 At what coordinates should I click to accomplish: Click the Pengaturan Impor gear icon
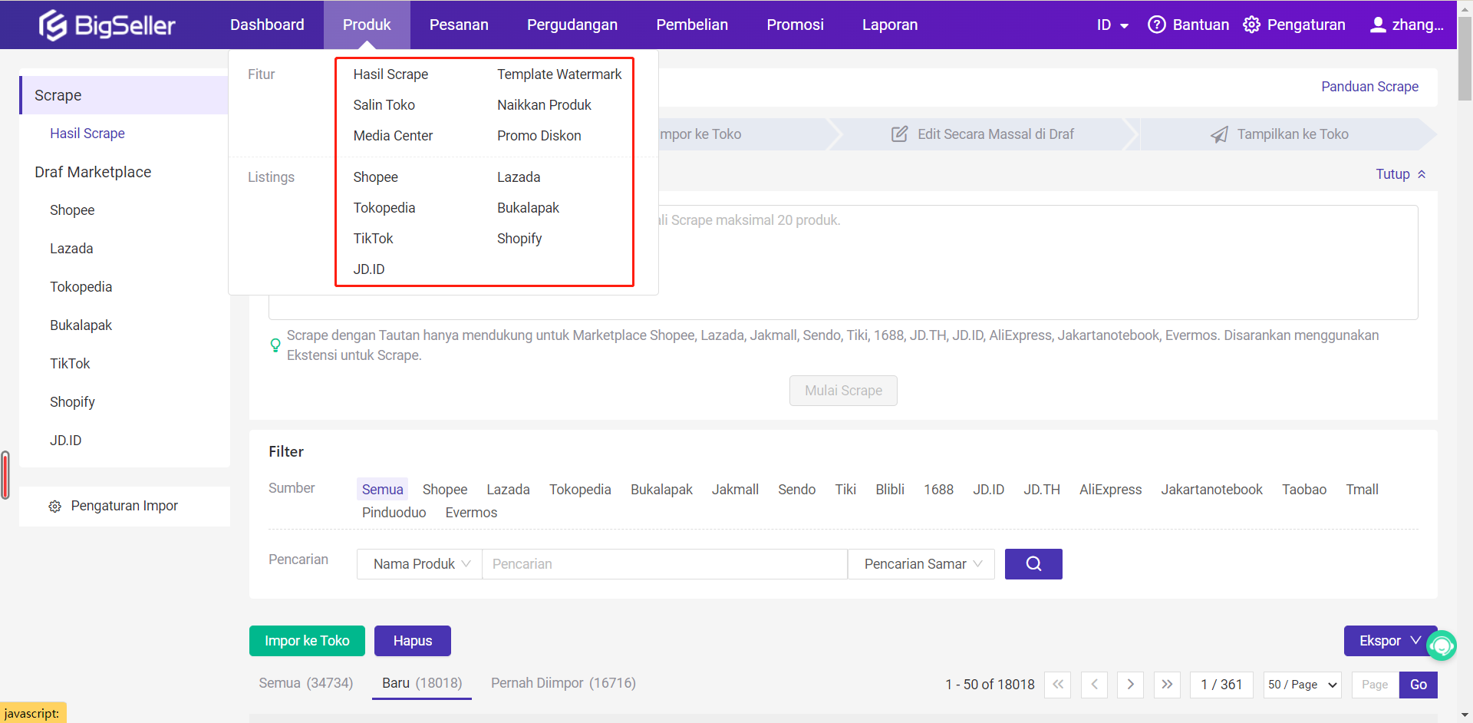pos(55,507)
